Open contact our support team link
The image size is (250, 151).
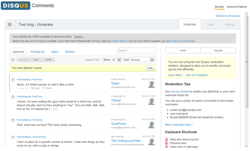tap(183, 41)
